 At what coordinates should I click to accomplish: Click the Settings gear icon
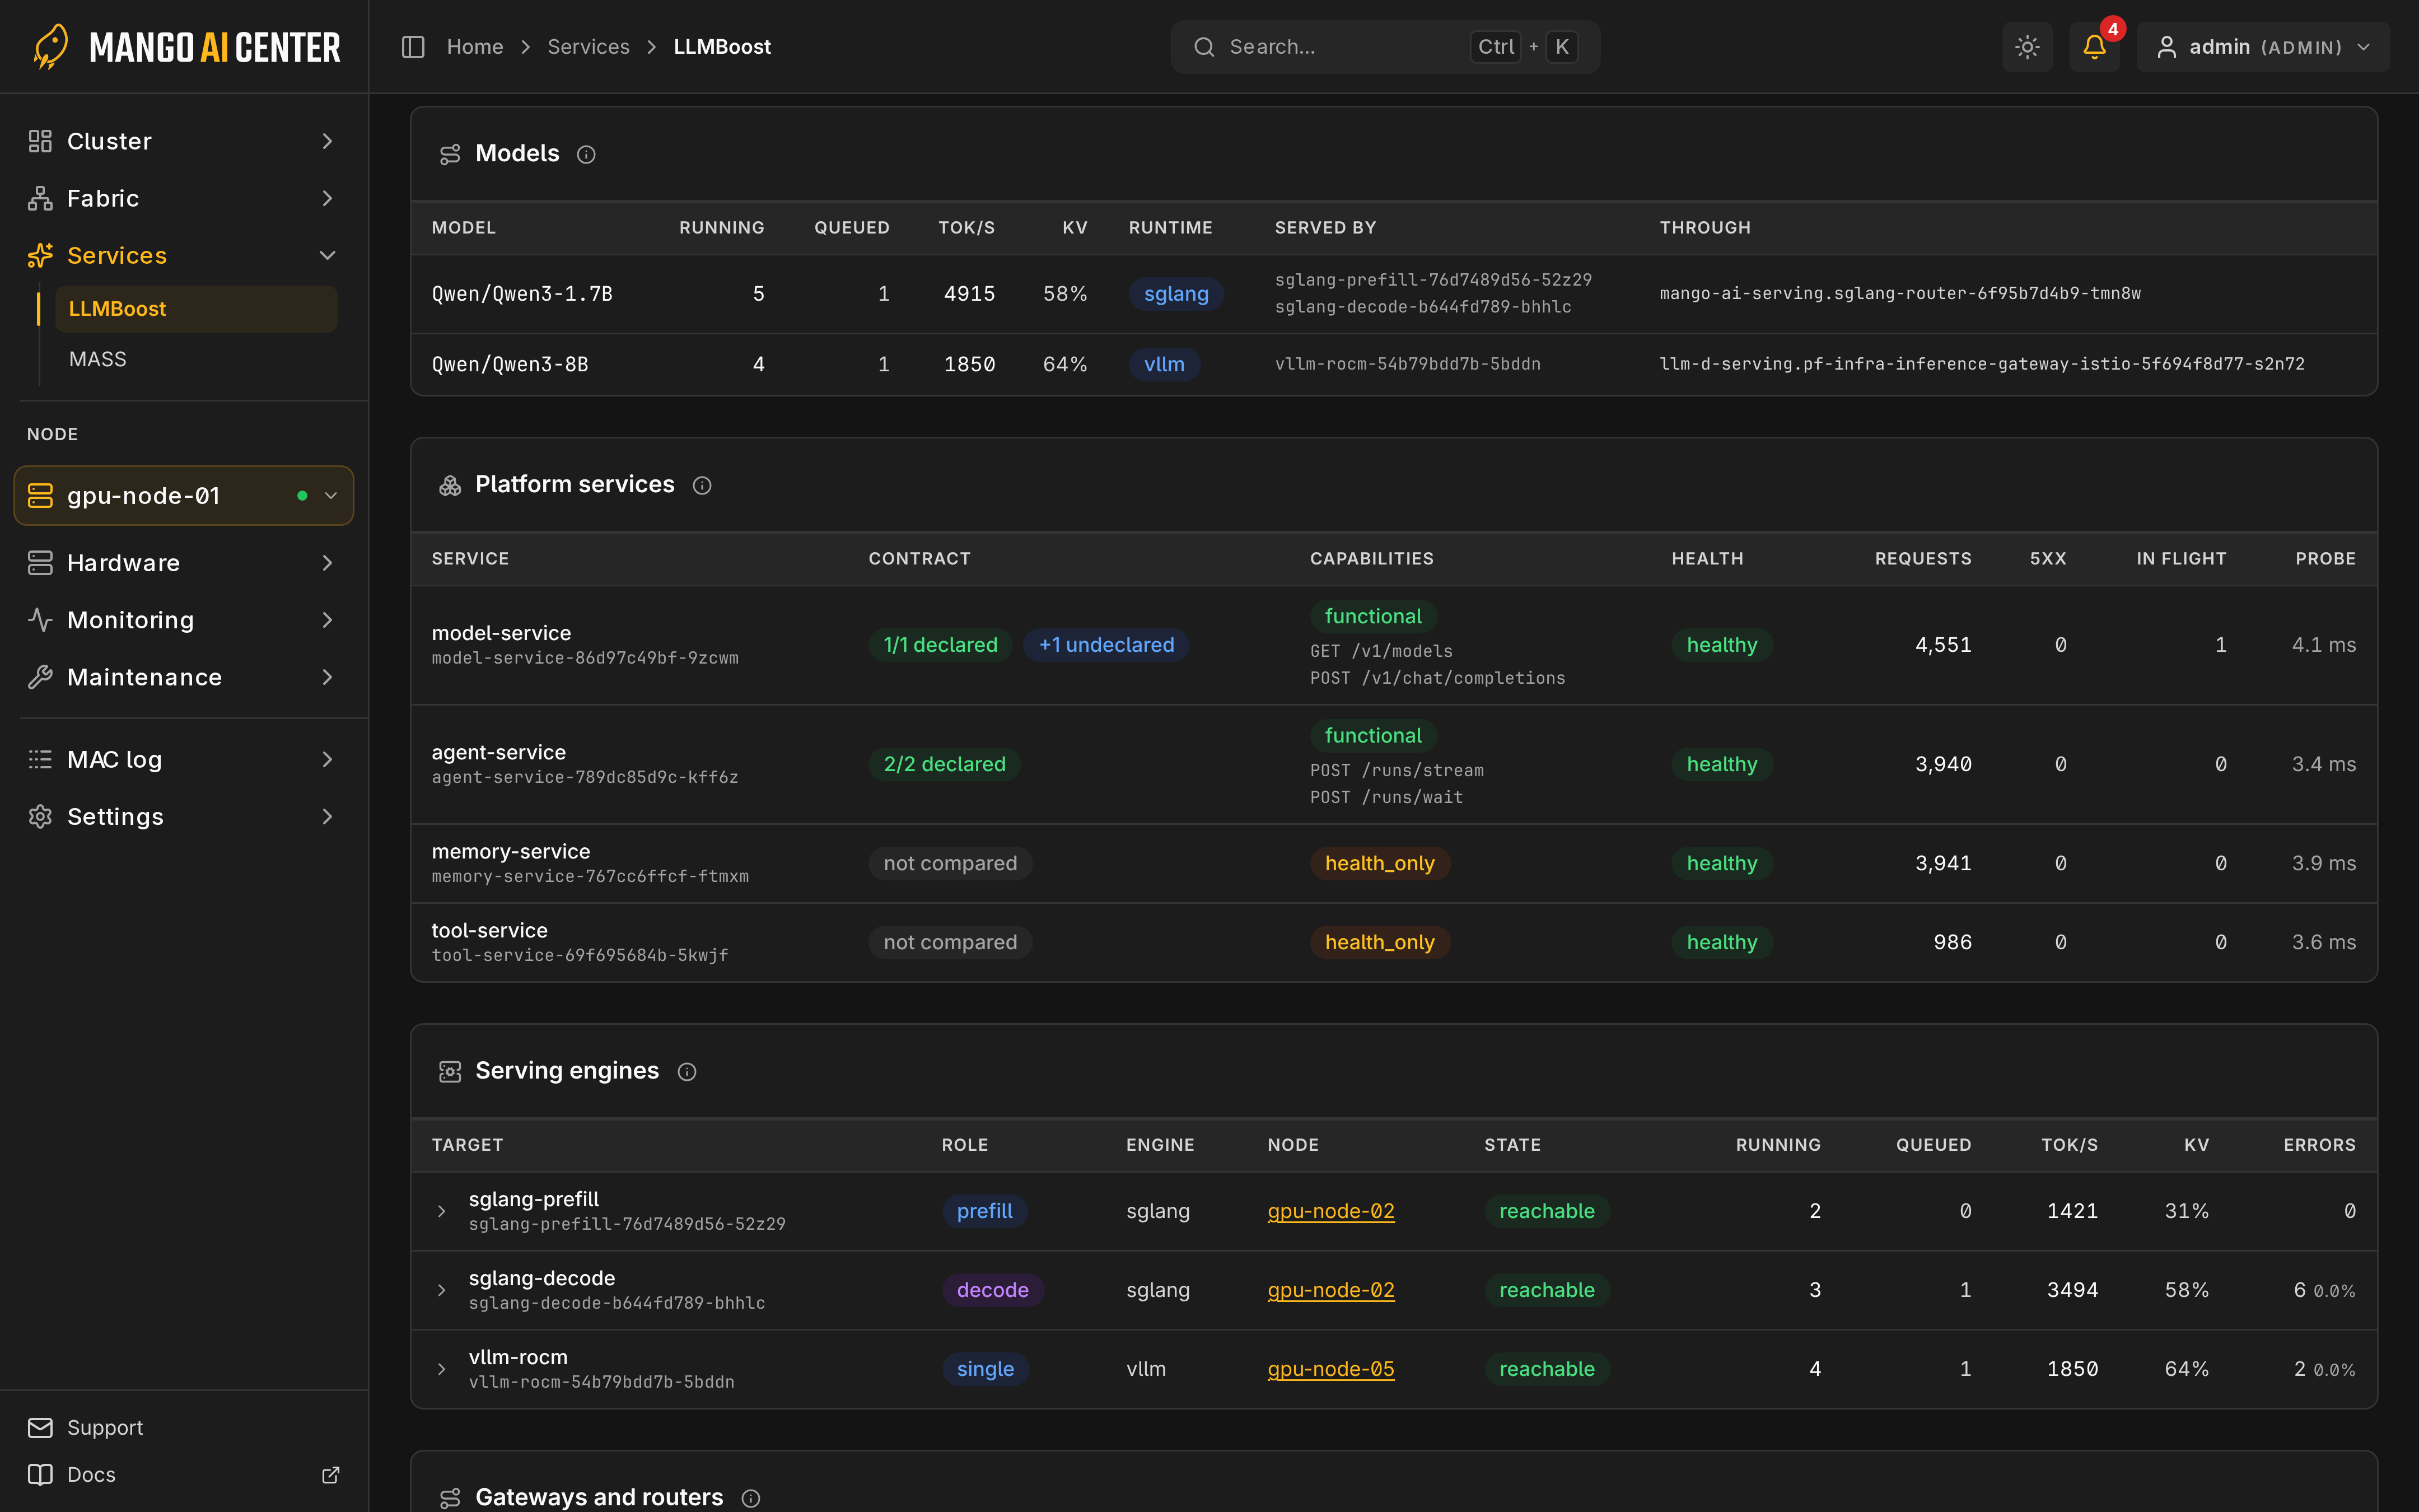(x=40, y=816)
